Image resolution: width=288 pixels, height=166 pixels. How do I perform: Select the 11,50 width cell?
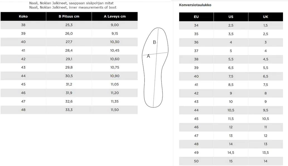pyautogui.click(x=114, y=110)
